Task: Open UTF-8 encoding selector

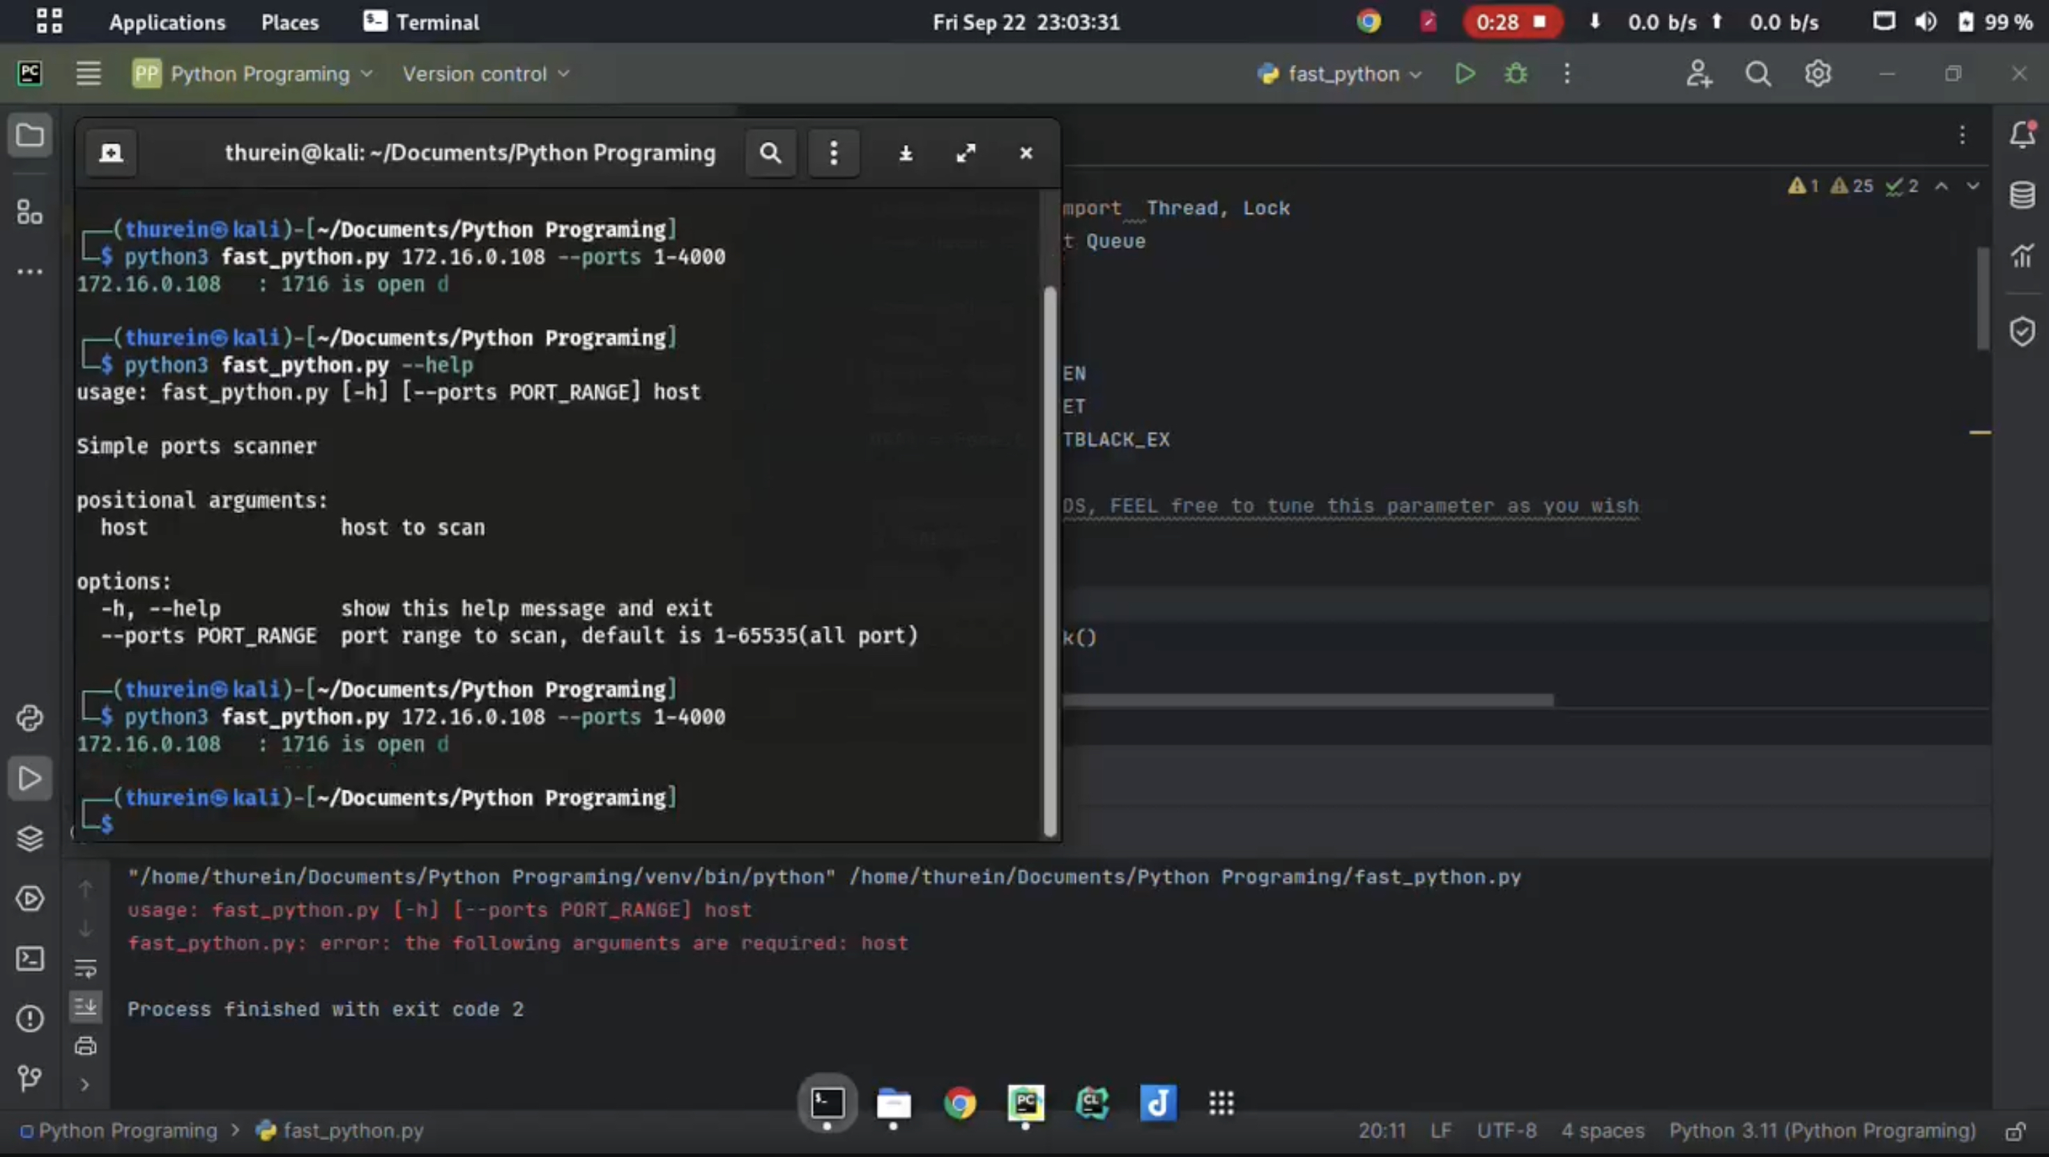Action: pyautogui.click(x=1507, y=1131)
